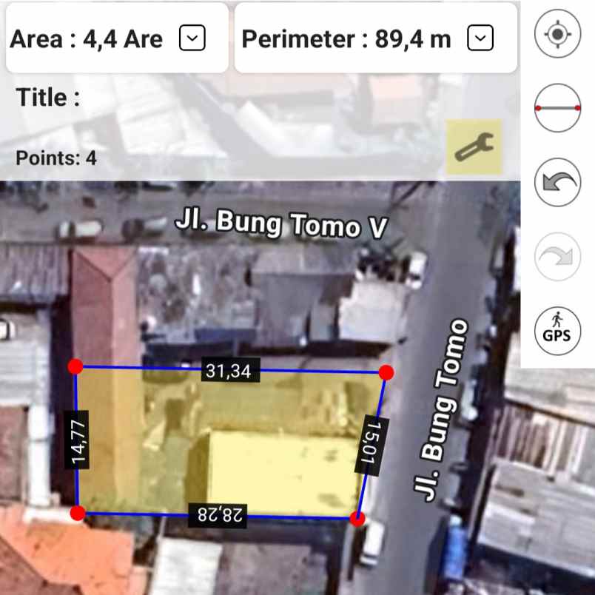The image size is (595, 595).
Task: Start GPS walking measurement mode
Action: (x=557, y=331)
